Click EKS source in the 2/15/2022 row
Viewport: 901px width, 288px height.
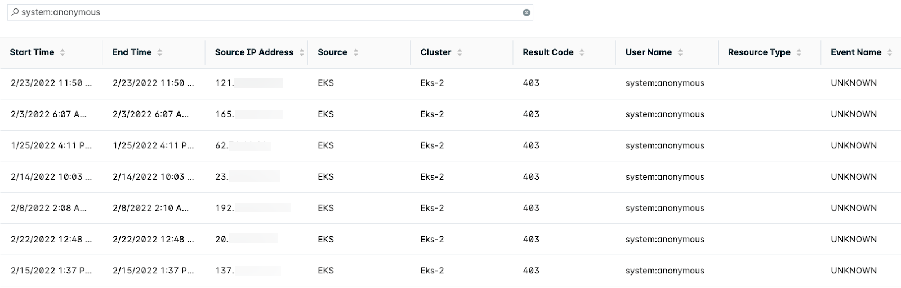325,271
